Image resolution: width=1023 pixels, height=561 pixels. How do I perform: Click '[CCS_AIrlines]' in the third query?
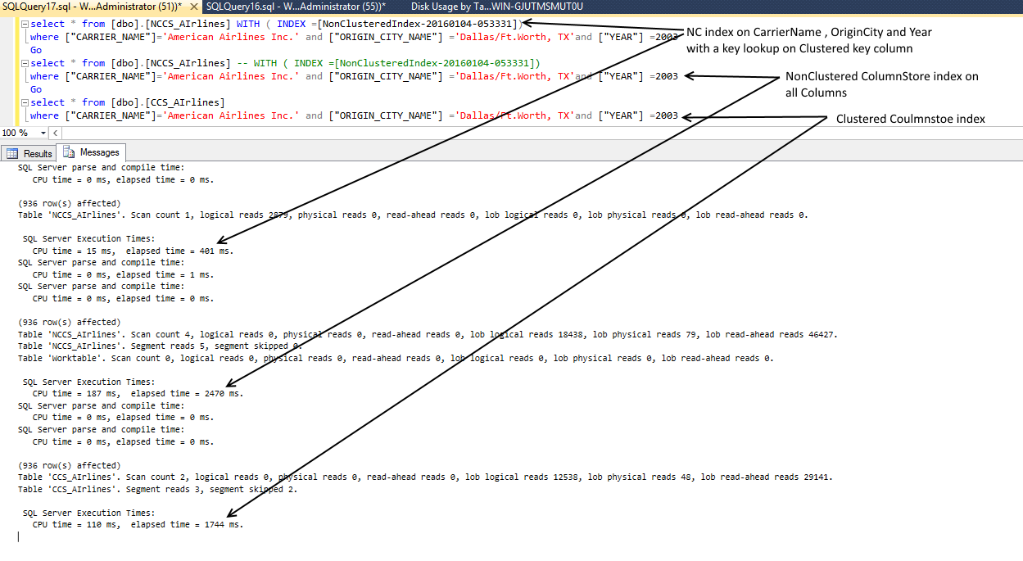pyautogui.click(x=186, y=102)
